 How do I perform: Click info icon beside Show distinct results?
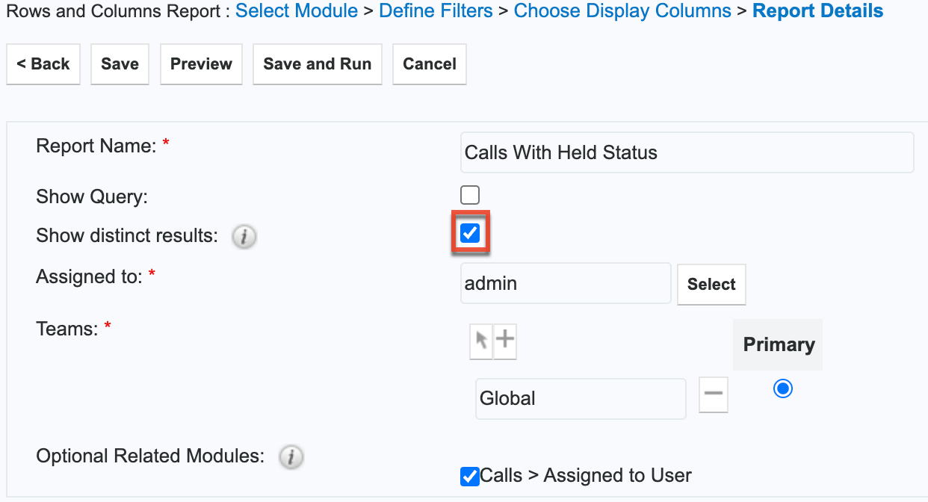coord(244,238)
